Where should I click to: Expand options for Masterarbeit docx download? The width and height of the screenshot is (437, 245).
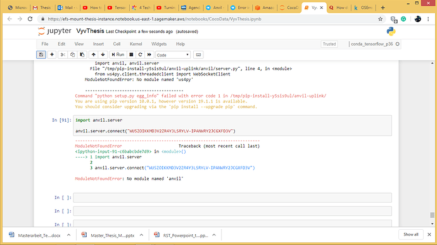coord(68,235)
